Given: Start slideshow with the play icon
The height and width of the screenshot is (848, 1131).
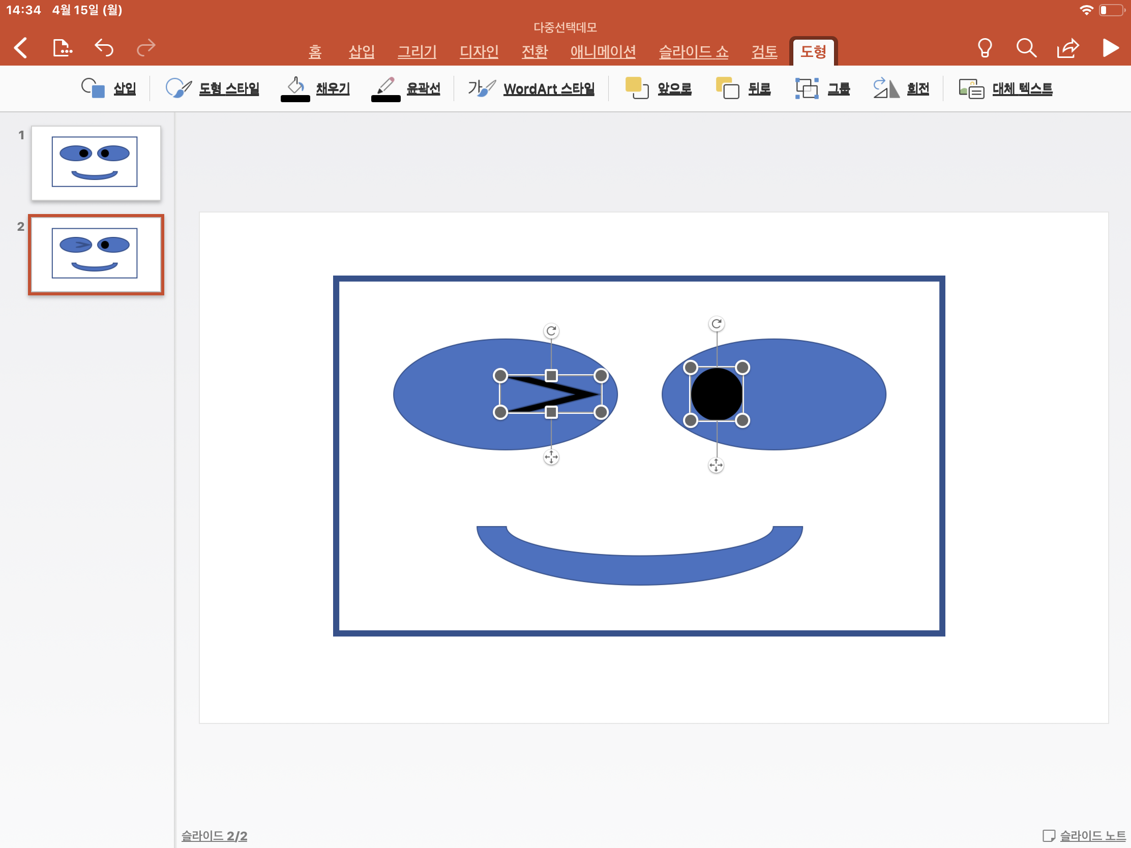Looking at the screenshot, I should tap(1110, 48).
